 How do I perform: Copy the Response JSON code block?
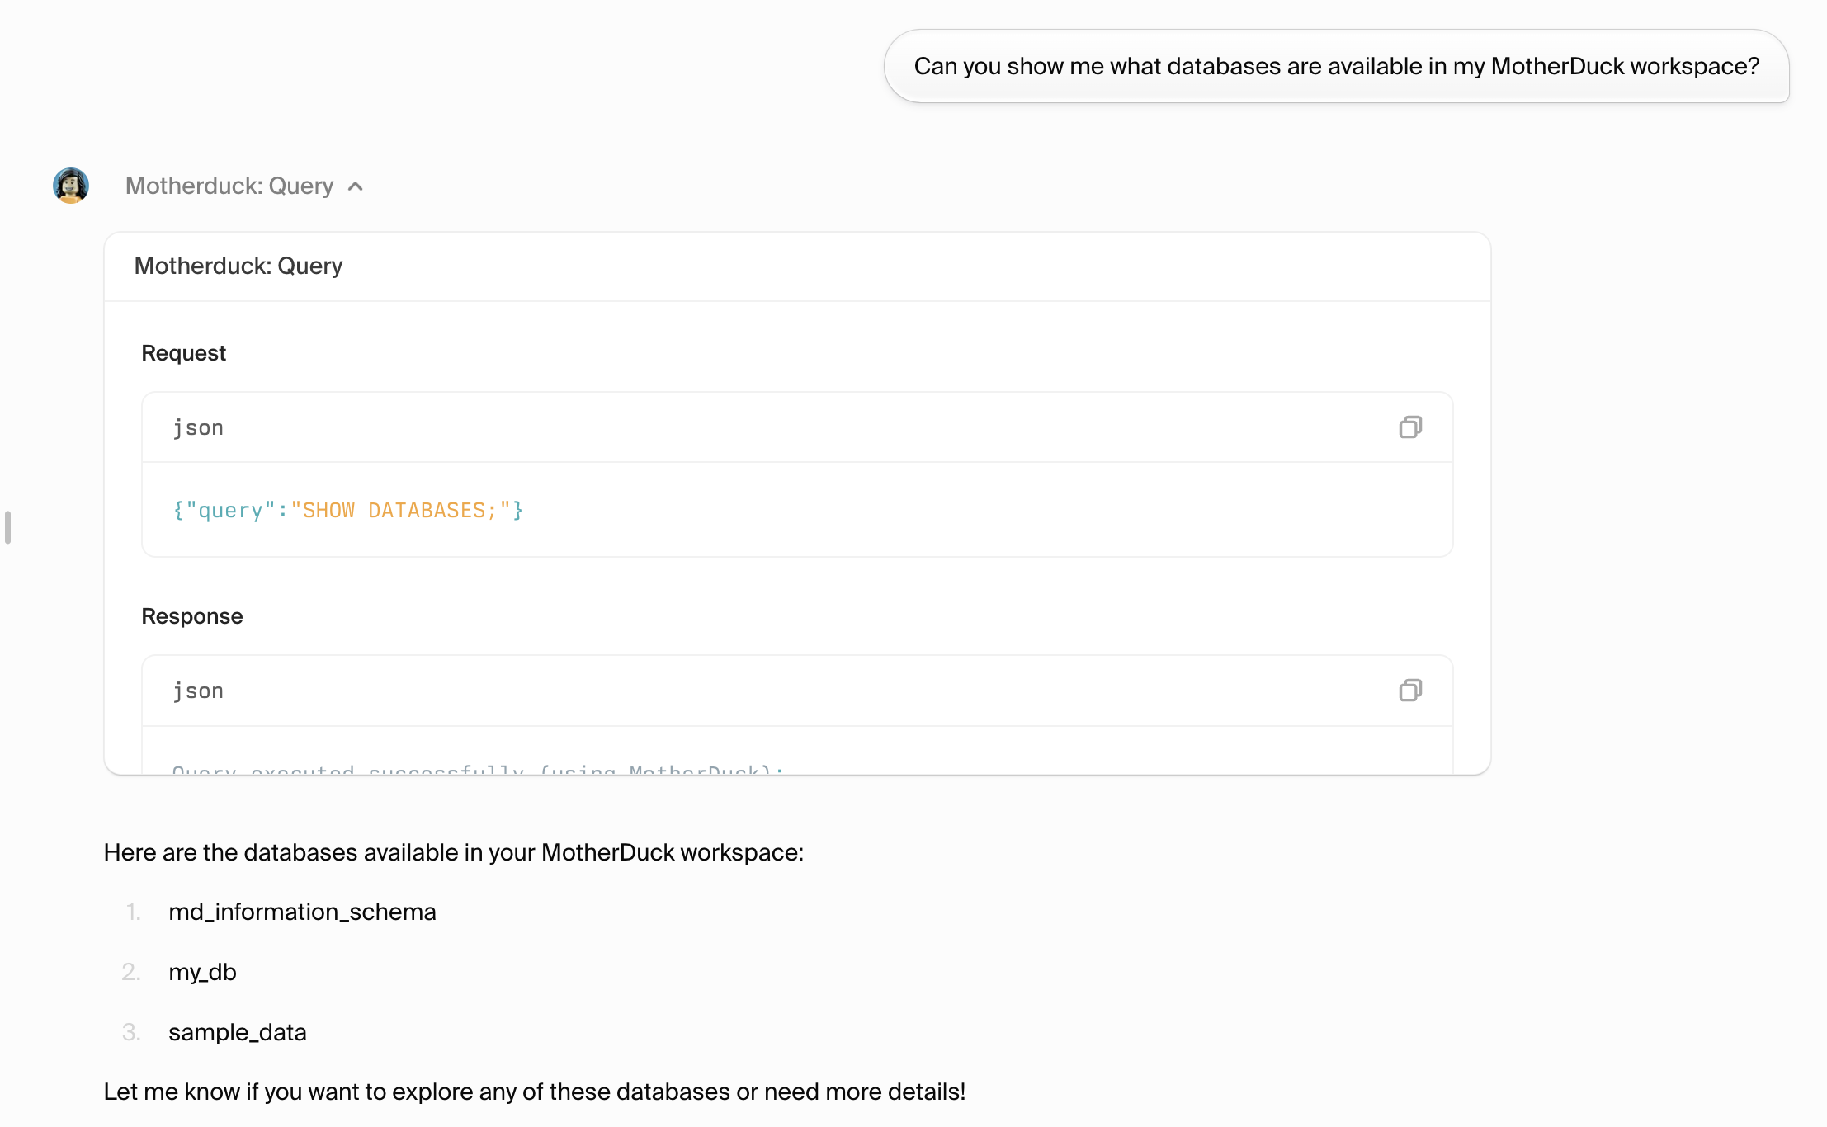coord(1410,691)
